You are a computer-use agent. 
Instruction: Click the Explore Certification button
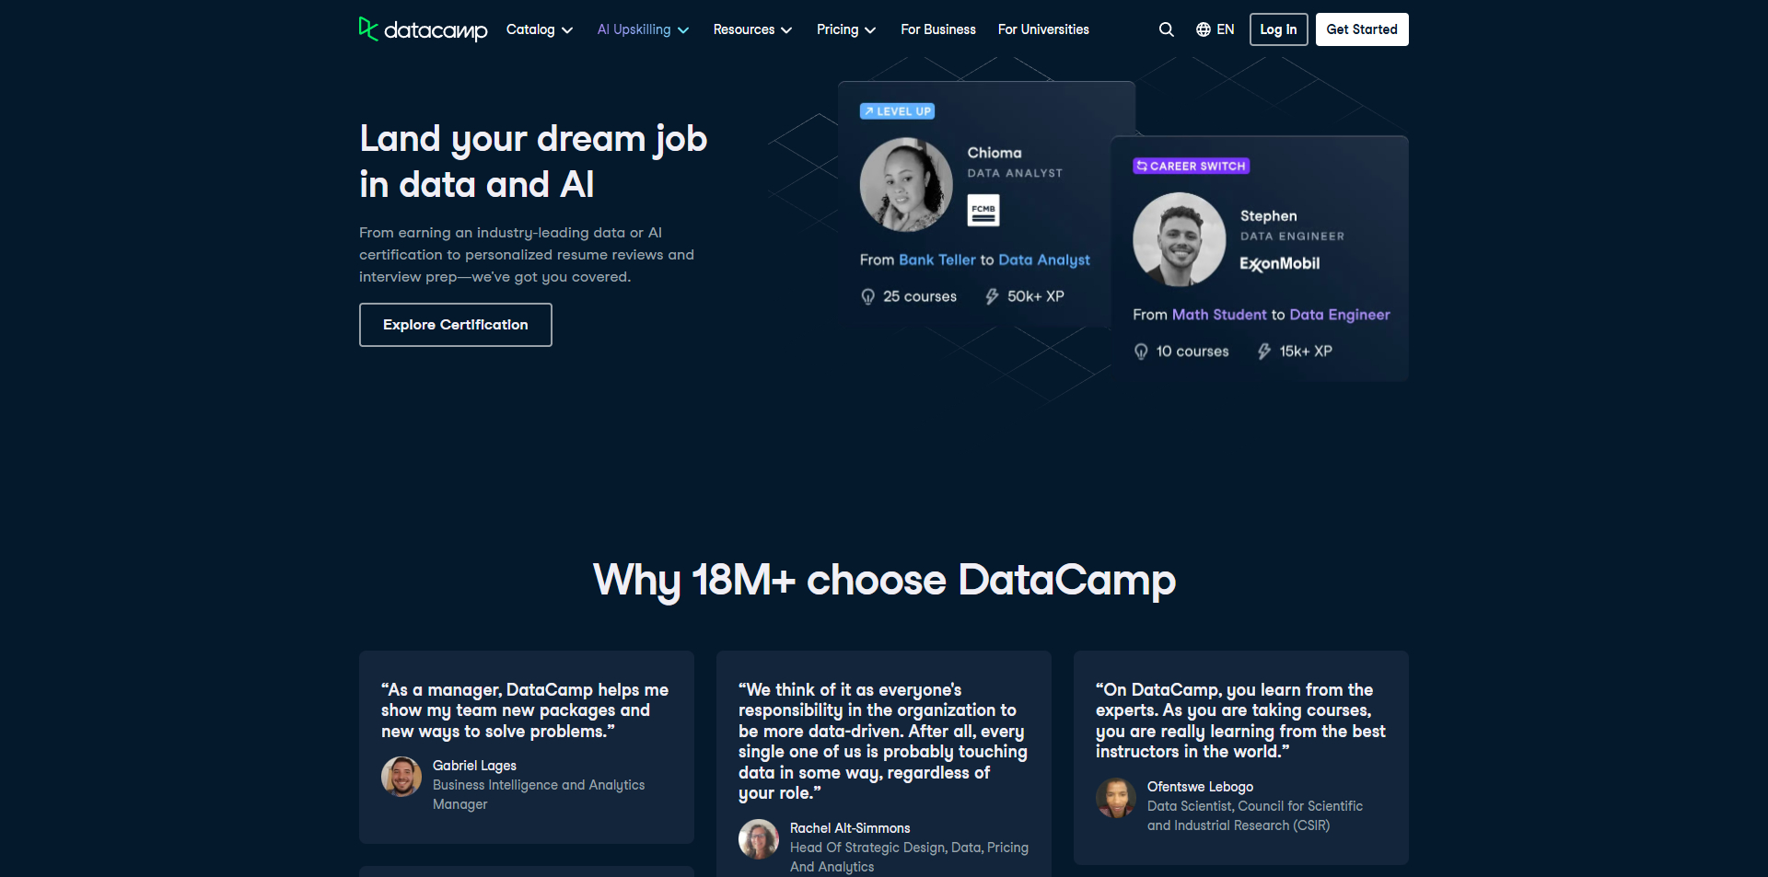pos(455,324)
